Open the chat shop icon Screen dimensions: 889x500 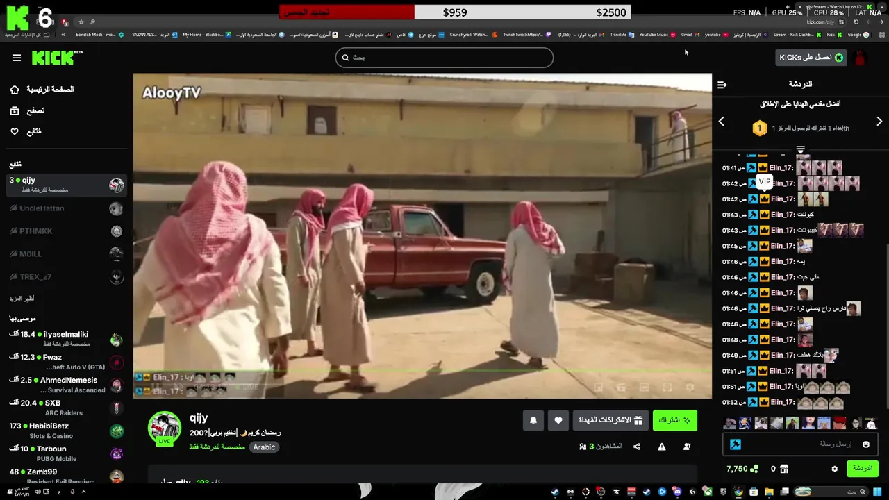coord(784,469)
